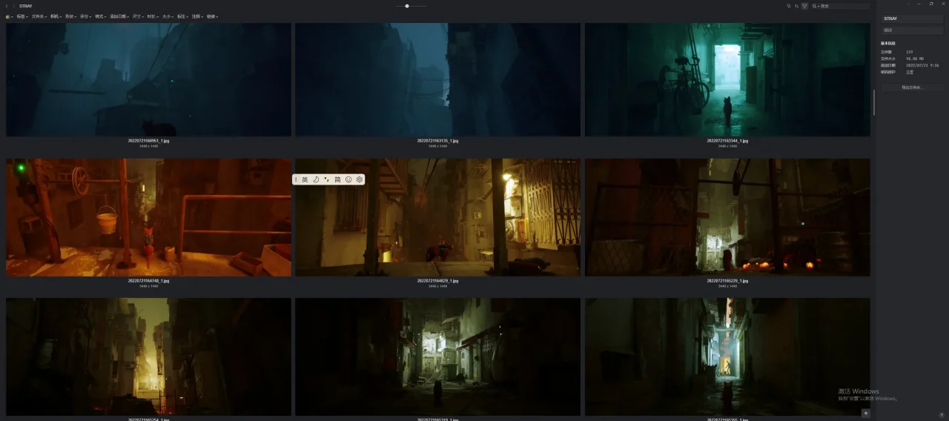Click the scroll-to-top arrow button
The image size is (949, 421).
865,413
